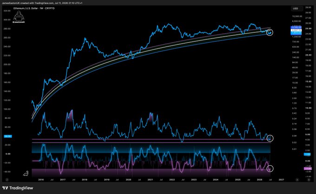Click the 100.00 label on left scale
Viewport: 316px width, 194px height.
coord(7,109)
